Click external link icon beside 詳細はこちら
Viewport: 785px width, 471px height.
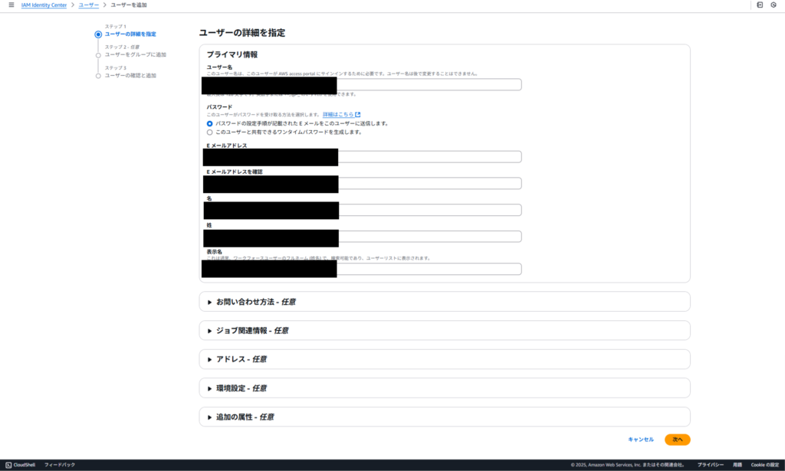click(x=358, y=115)
